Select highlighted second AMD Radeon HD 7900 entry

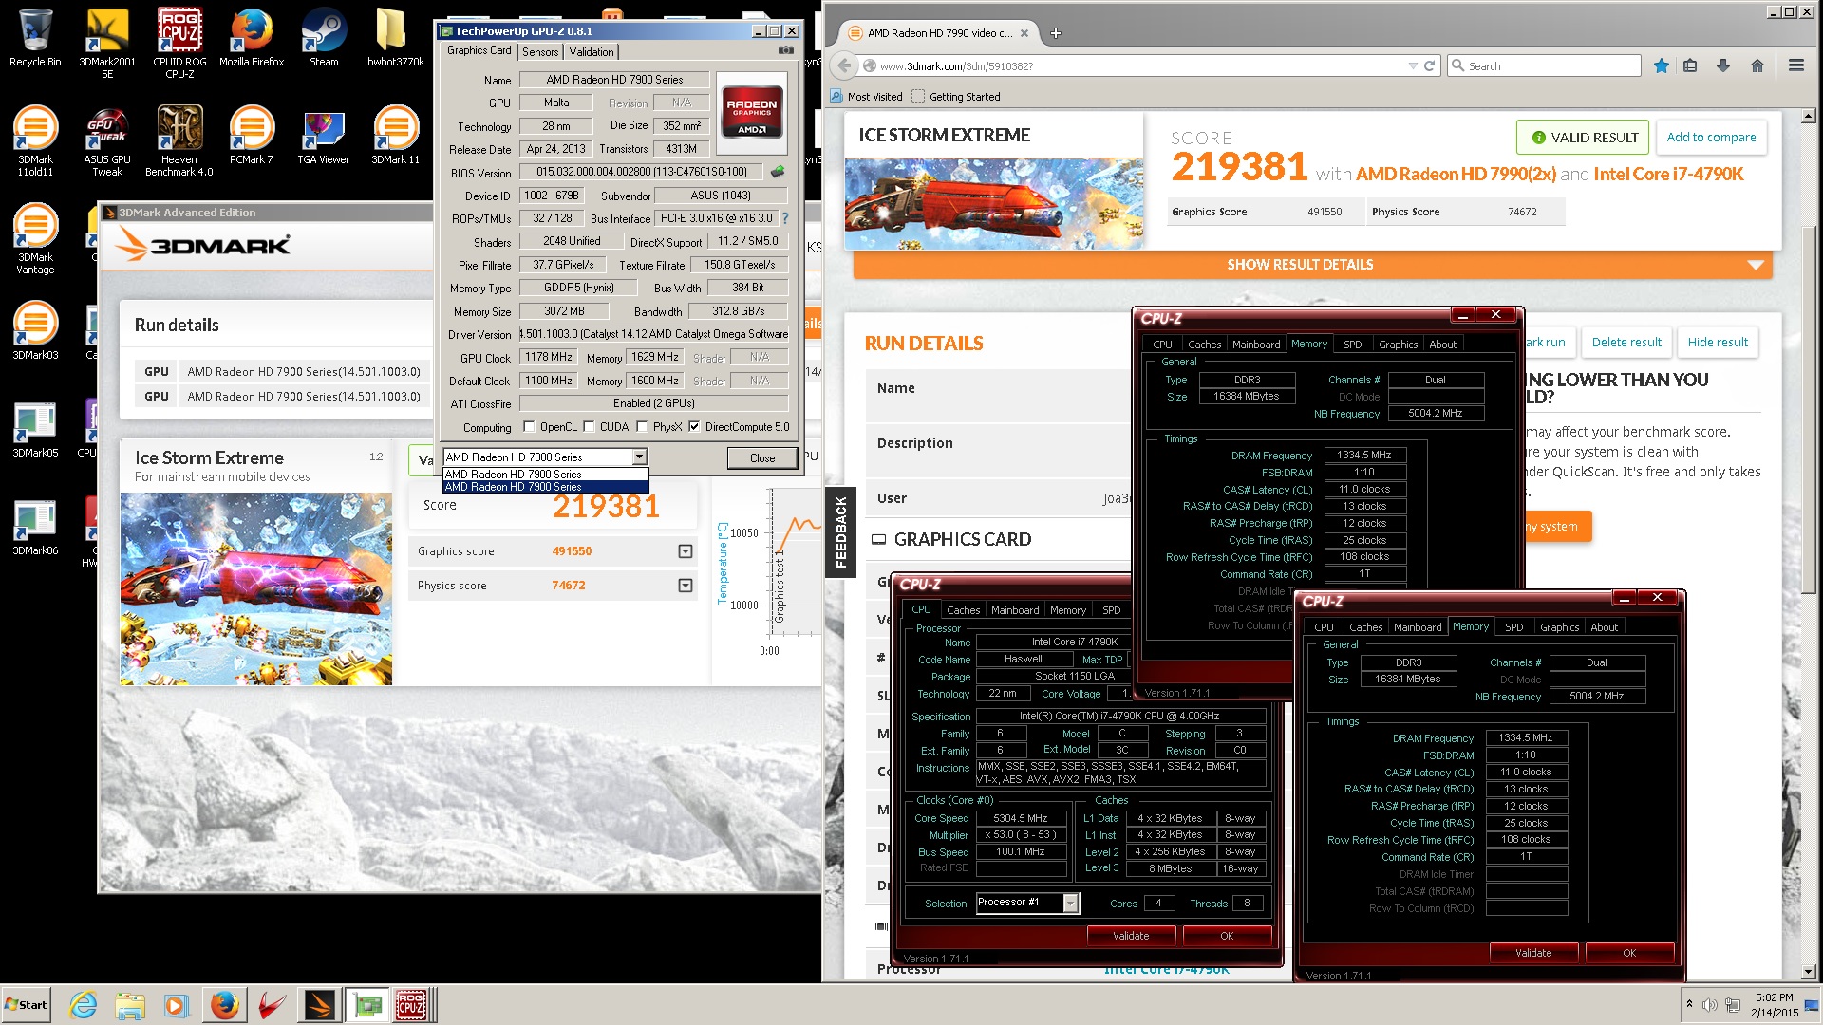pos(545,487)
